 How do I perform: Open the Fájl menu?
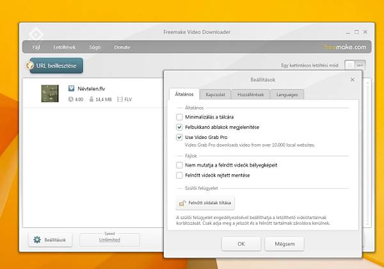point(36,47)
